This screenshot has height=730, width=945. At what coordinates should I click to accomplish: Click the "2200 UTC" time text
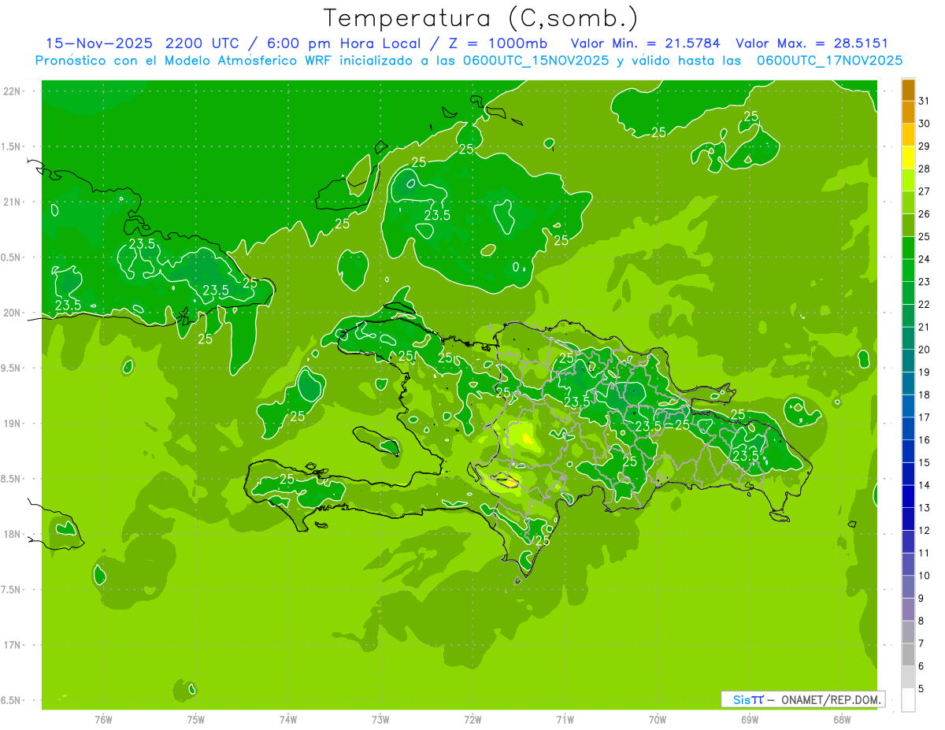click(x=203, y=43)
